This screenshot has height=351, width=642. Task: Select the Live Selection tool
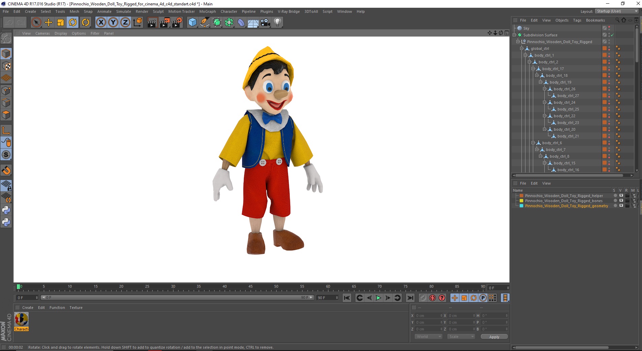(36, 23)
